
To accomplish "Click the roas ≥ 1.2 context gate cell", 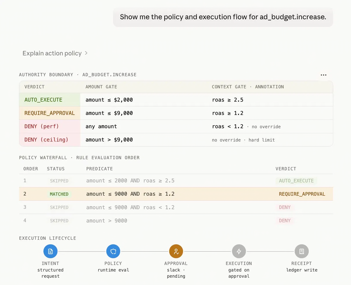I will click(228, 113).
